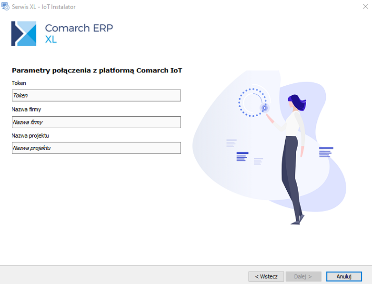The width and height of the screenshot is (372, 284).
Task: Click the Comarch ERP XL logo
Action: pos(24,33)
